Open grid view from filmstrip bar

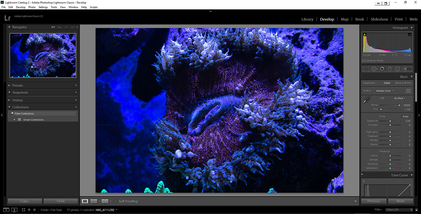23,210
